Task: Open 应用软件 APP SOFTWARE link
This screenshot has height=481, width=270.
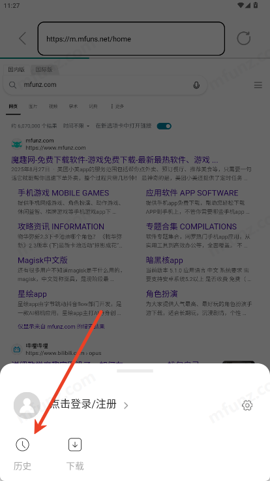Action: click(x=192, y=193)
